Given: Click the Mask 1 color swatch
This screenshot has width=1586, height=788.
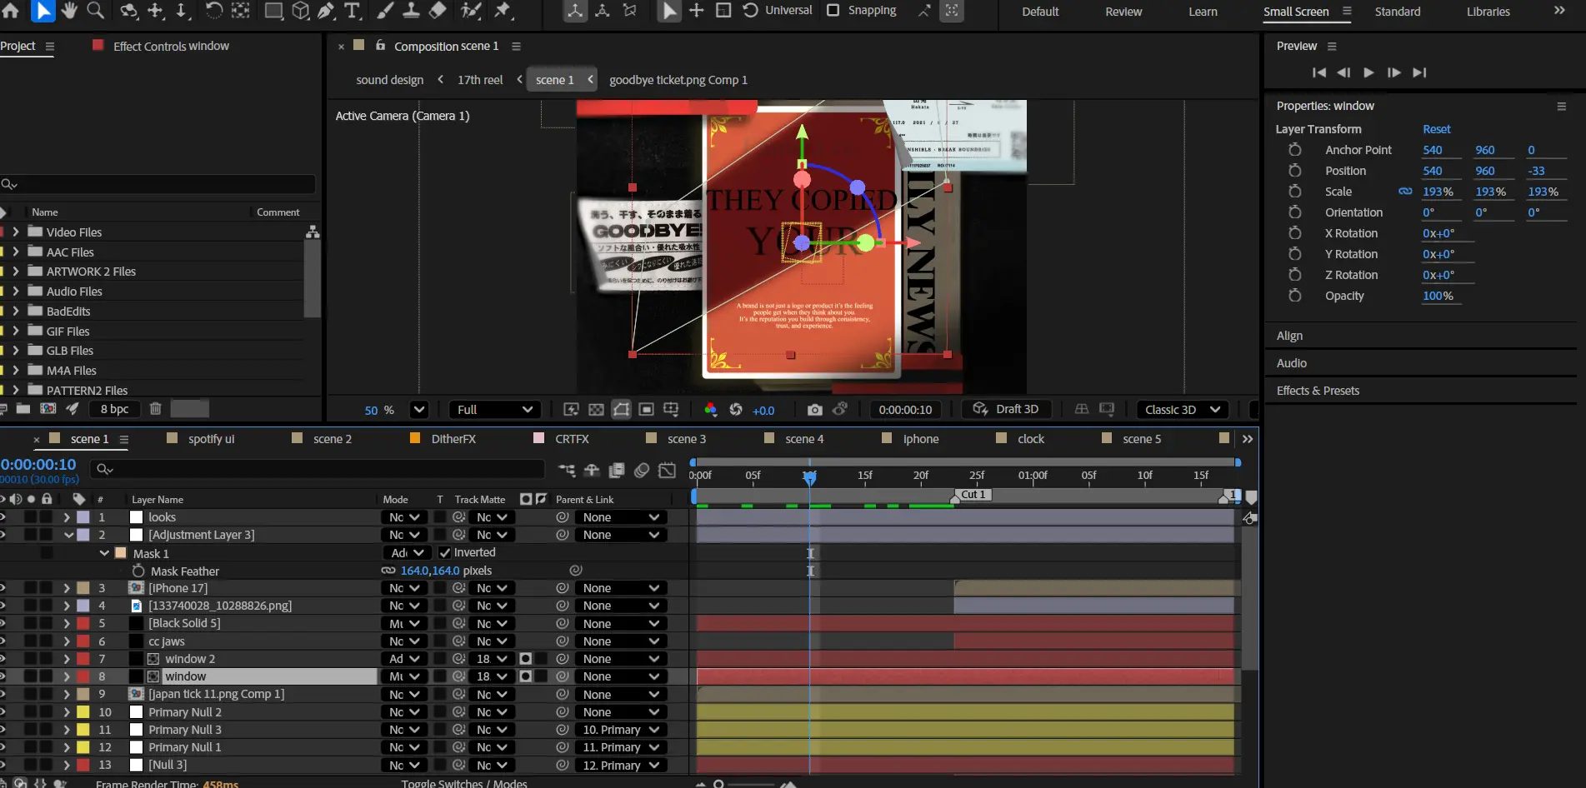Looking at the screenshot, I should point(121,554).
